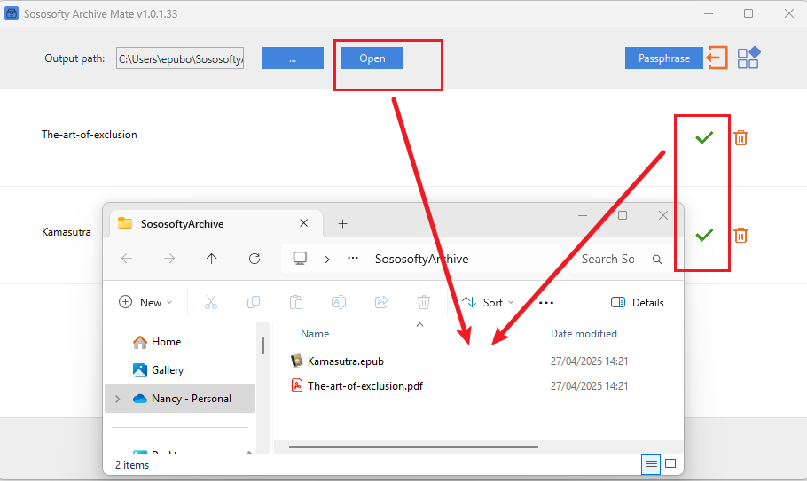This screenshot has height=481, width=807.
Task: Click the browse '...' output path button
Action: (293, 58)
